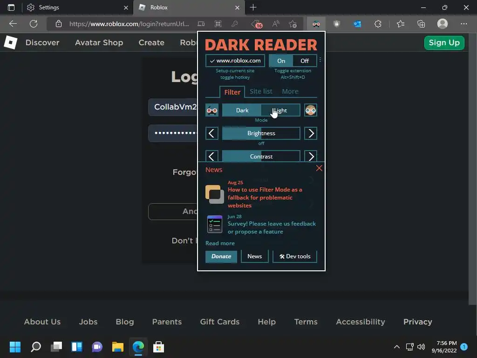Open the shield extension icon
Image resolution: width=477 pixels, height=358 pixels.
tap(336, 24)
